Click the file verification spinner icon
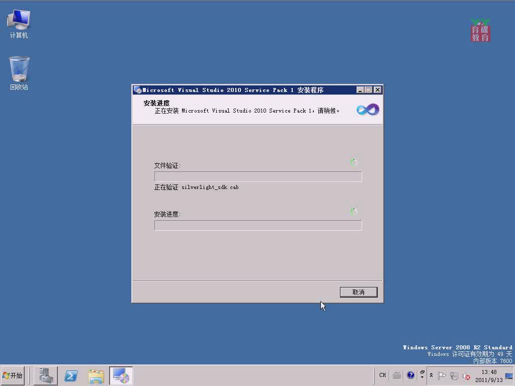Screen dimensions: 515x386 click(354, 162)
